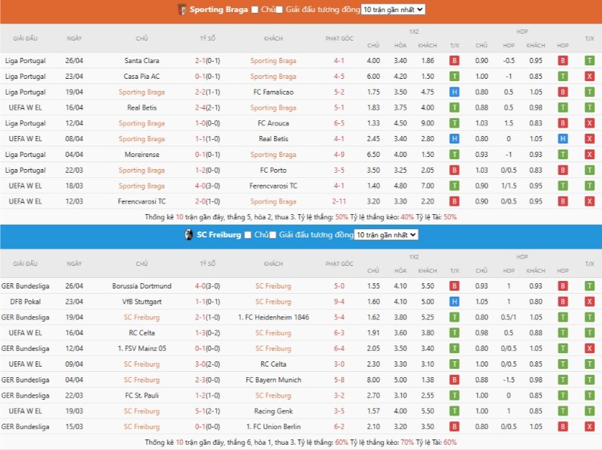This screenshot has height=450, width=602.
Task: Open Borussia Dortmund team link
Action: click(x=141, y=286)
